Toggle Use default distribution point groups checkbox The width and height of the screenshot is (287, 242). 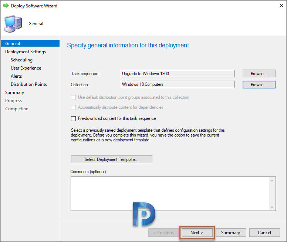(x=73, y=97)
